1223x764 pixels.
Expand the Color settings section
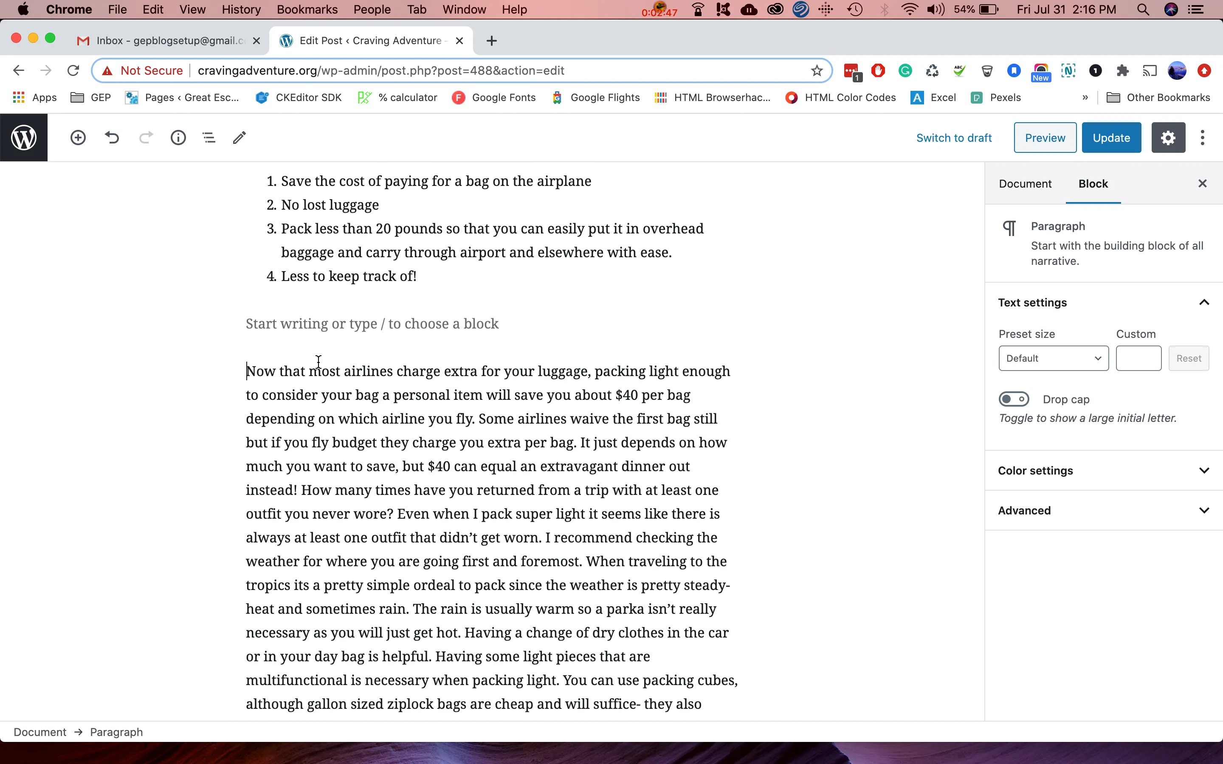(1104, 470)
